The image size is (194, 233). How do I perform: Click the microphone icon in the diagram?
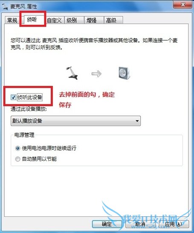72,73
